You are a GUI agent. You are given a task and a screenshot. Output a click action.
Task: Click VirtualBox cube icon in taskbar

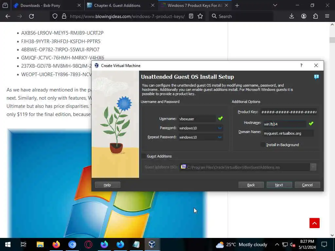152,244
